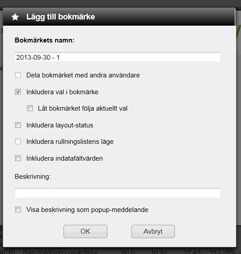Click the Lägg till bokmärke title bar
This screenshot has height=254, width=241.
119,17
